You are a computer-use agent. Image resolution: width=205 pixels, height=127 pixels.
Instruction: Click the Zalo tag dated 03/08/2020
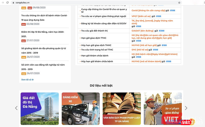coord(24,24)
